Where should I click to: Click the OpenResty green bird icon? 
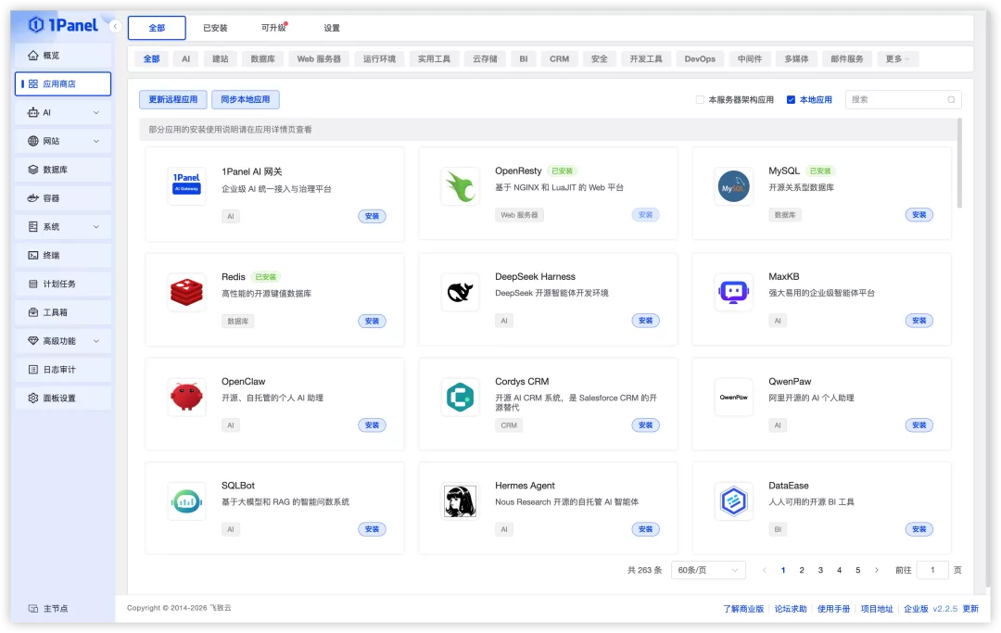[x=461, y=185]
